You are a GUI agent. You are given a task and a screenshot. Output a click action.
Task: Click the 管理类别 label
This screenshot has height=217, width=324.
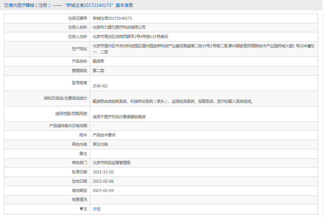[79, 71]
